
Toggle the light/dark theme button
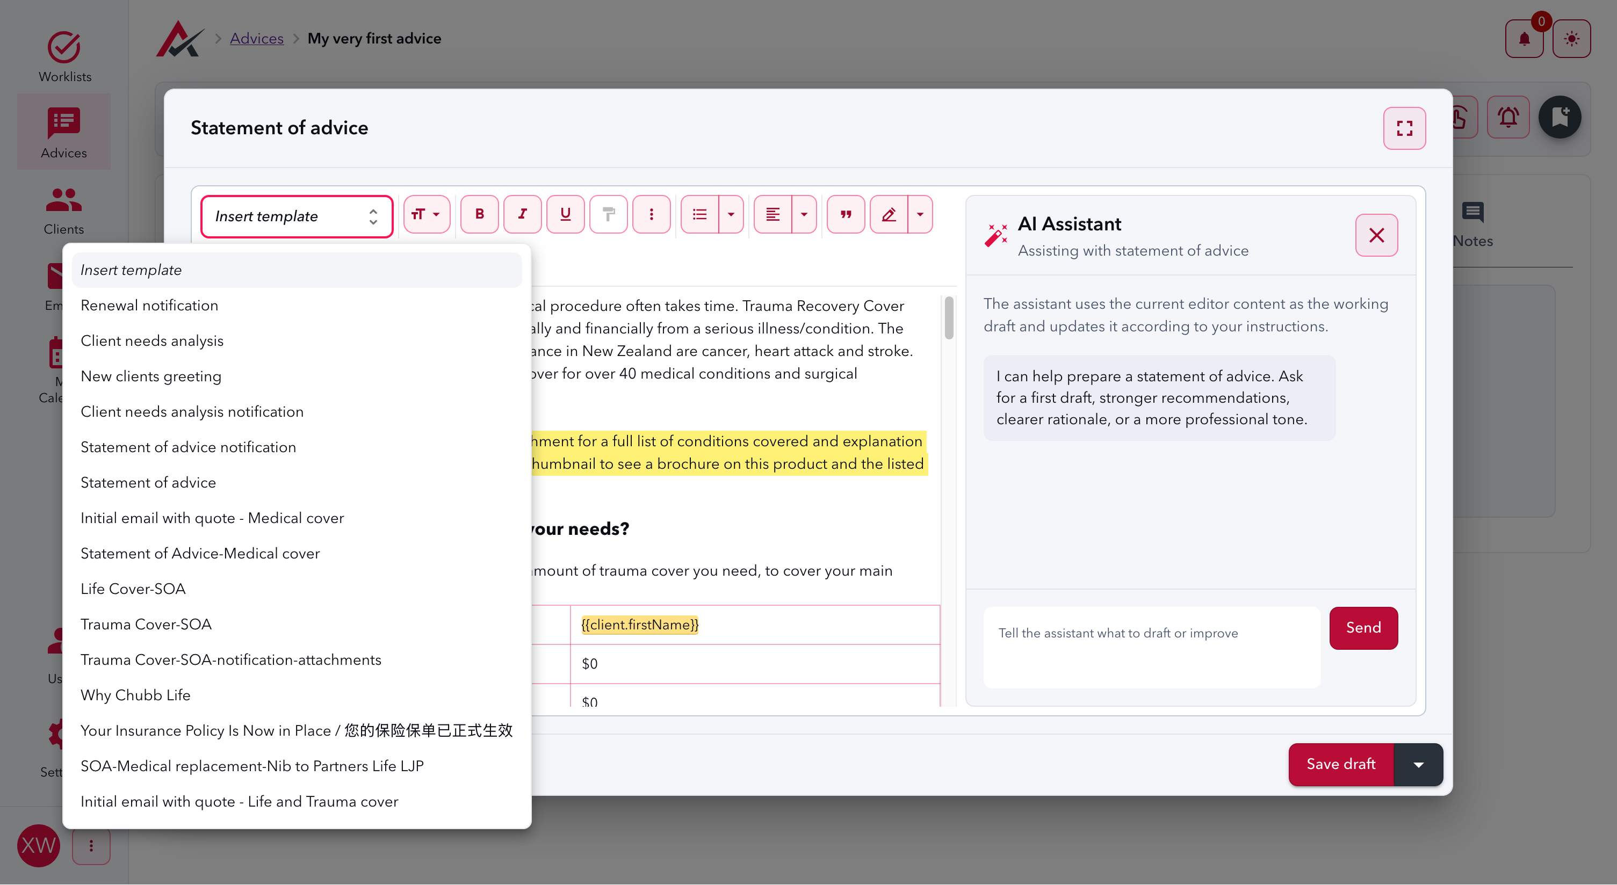(1571, 39)
